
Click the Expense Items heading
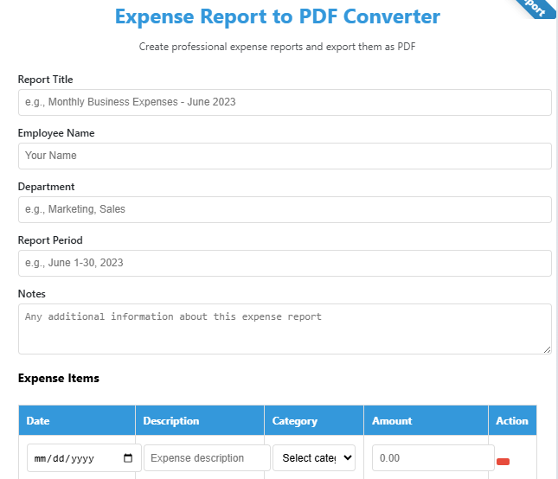[x=59, y=378]
